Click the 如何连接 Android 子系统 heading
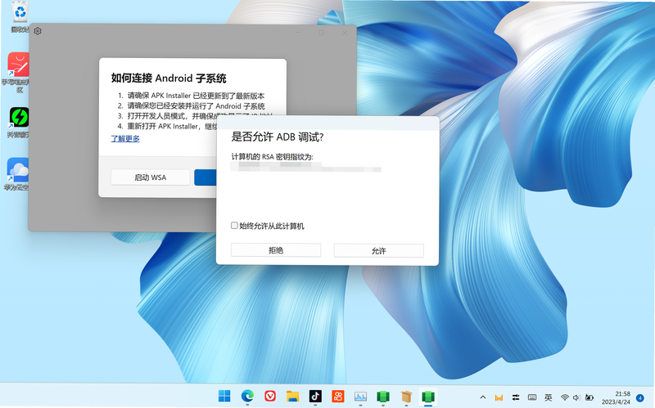The height and width of the screenshot is (408, 655). click(169, 78)
